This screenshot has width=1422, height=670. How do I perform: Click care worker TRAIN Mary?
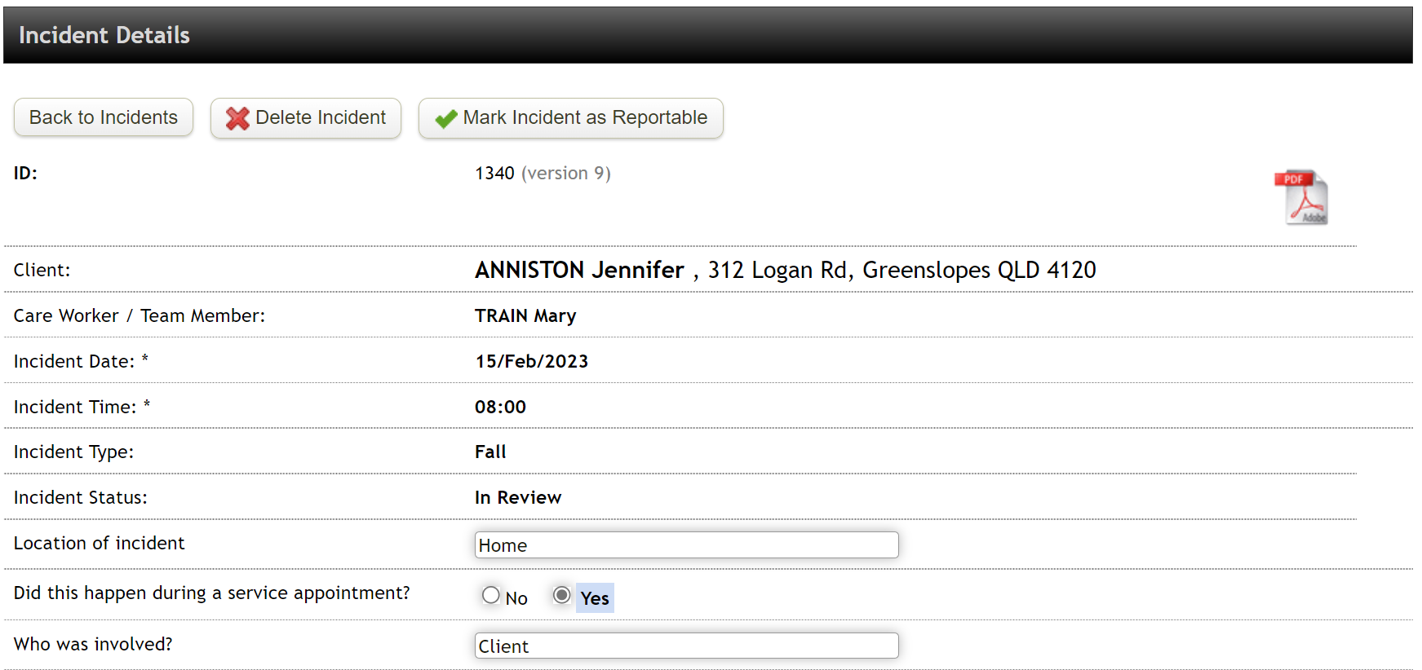click(525, 315)
